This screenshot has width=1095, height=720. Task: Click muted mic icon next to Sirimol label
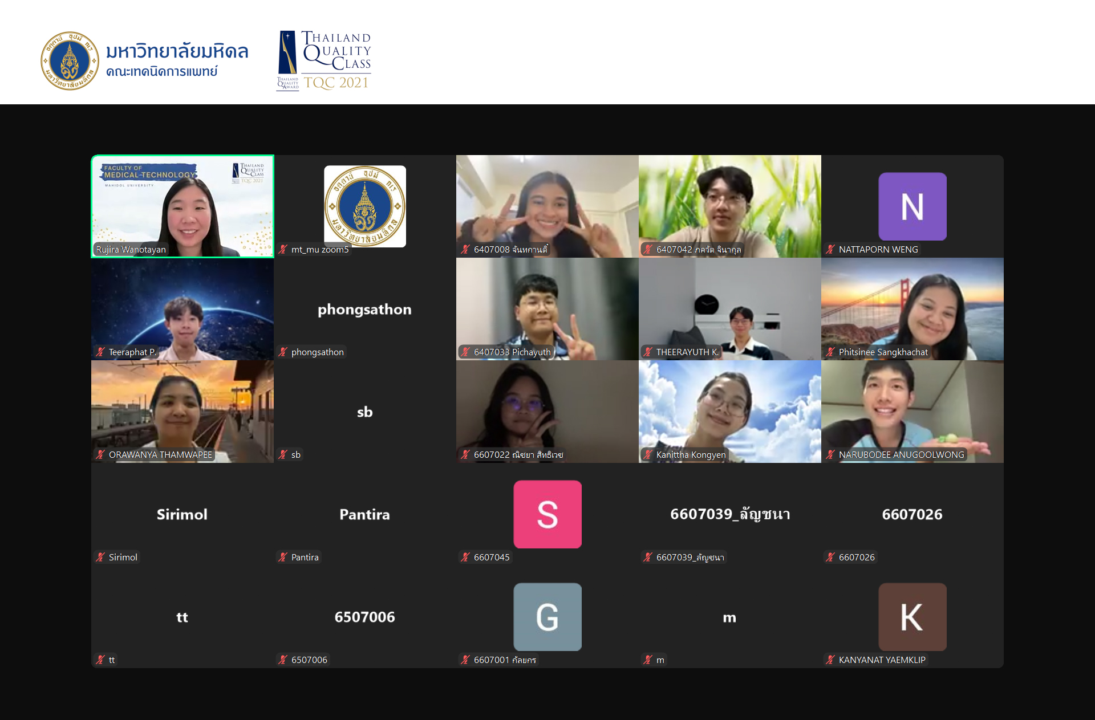tap(100, 558)
